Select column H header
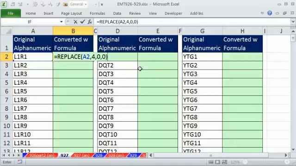296x166 pixels. (242, 31)
